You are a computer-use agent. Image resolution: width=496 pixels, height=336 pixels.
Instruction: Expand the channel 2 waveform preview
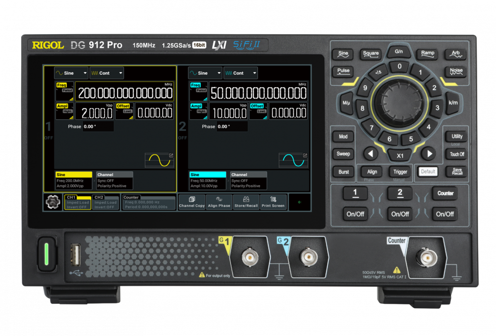293,160
